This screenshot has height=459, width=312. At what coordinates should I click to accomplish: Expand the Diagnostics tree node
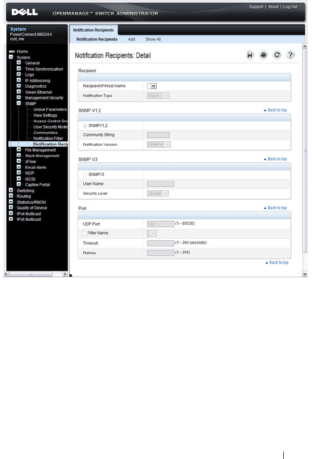[18, 86]
